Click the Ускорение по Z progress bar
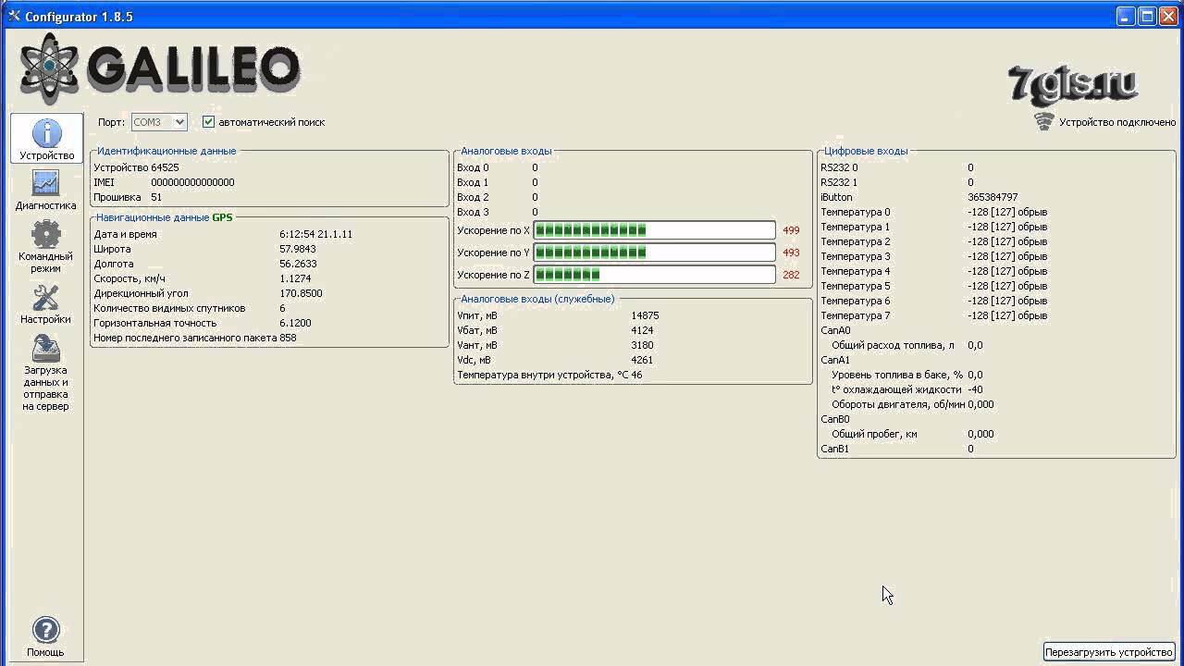Screen dimensions: 1184x666 click(654, 275)
